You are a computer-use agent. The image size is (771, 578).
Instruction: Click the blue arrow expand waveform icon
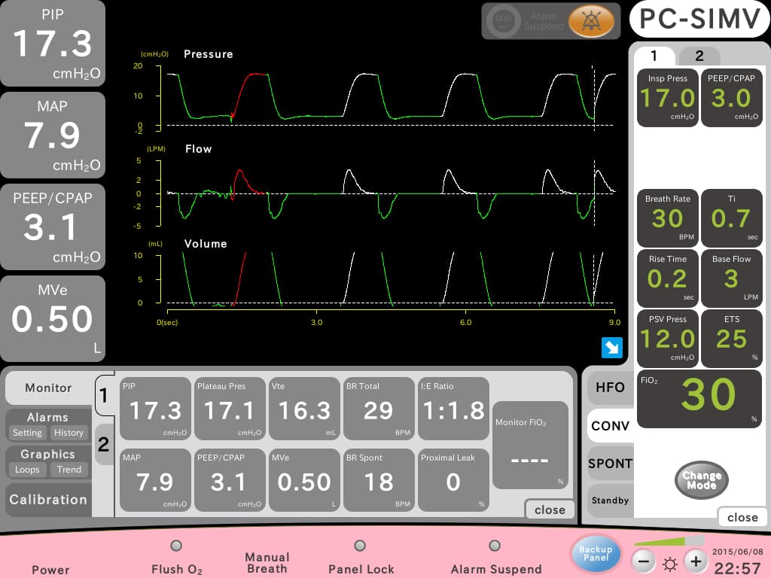pyautogui.click(x=611, y=348)
